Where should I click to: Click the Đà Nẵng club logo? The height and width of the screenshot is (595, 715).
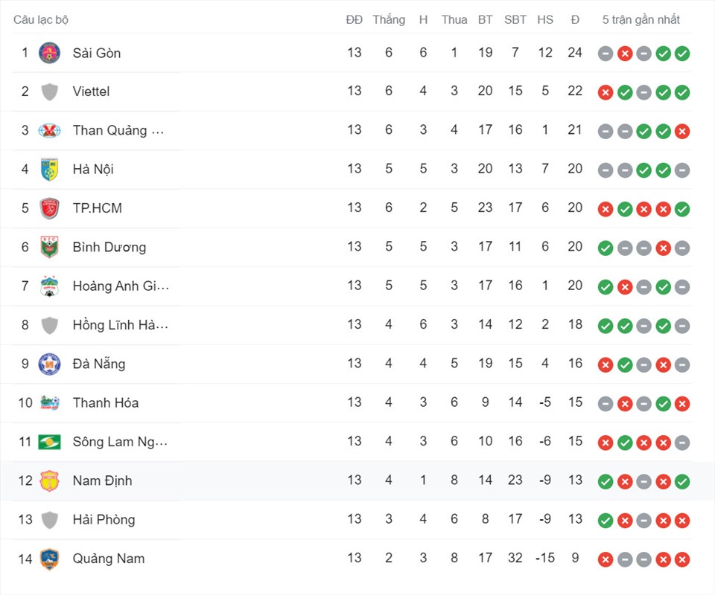tap(49, 364)
